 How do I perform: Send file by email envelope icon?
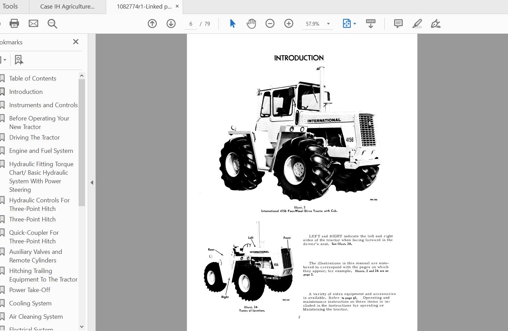(x=33, y=24)
